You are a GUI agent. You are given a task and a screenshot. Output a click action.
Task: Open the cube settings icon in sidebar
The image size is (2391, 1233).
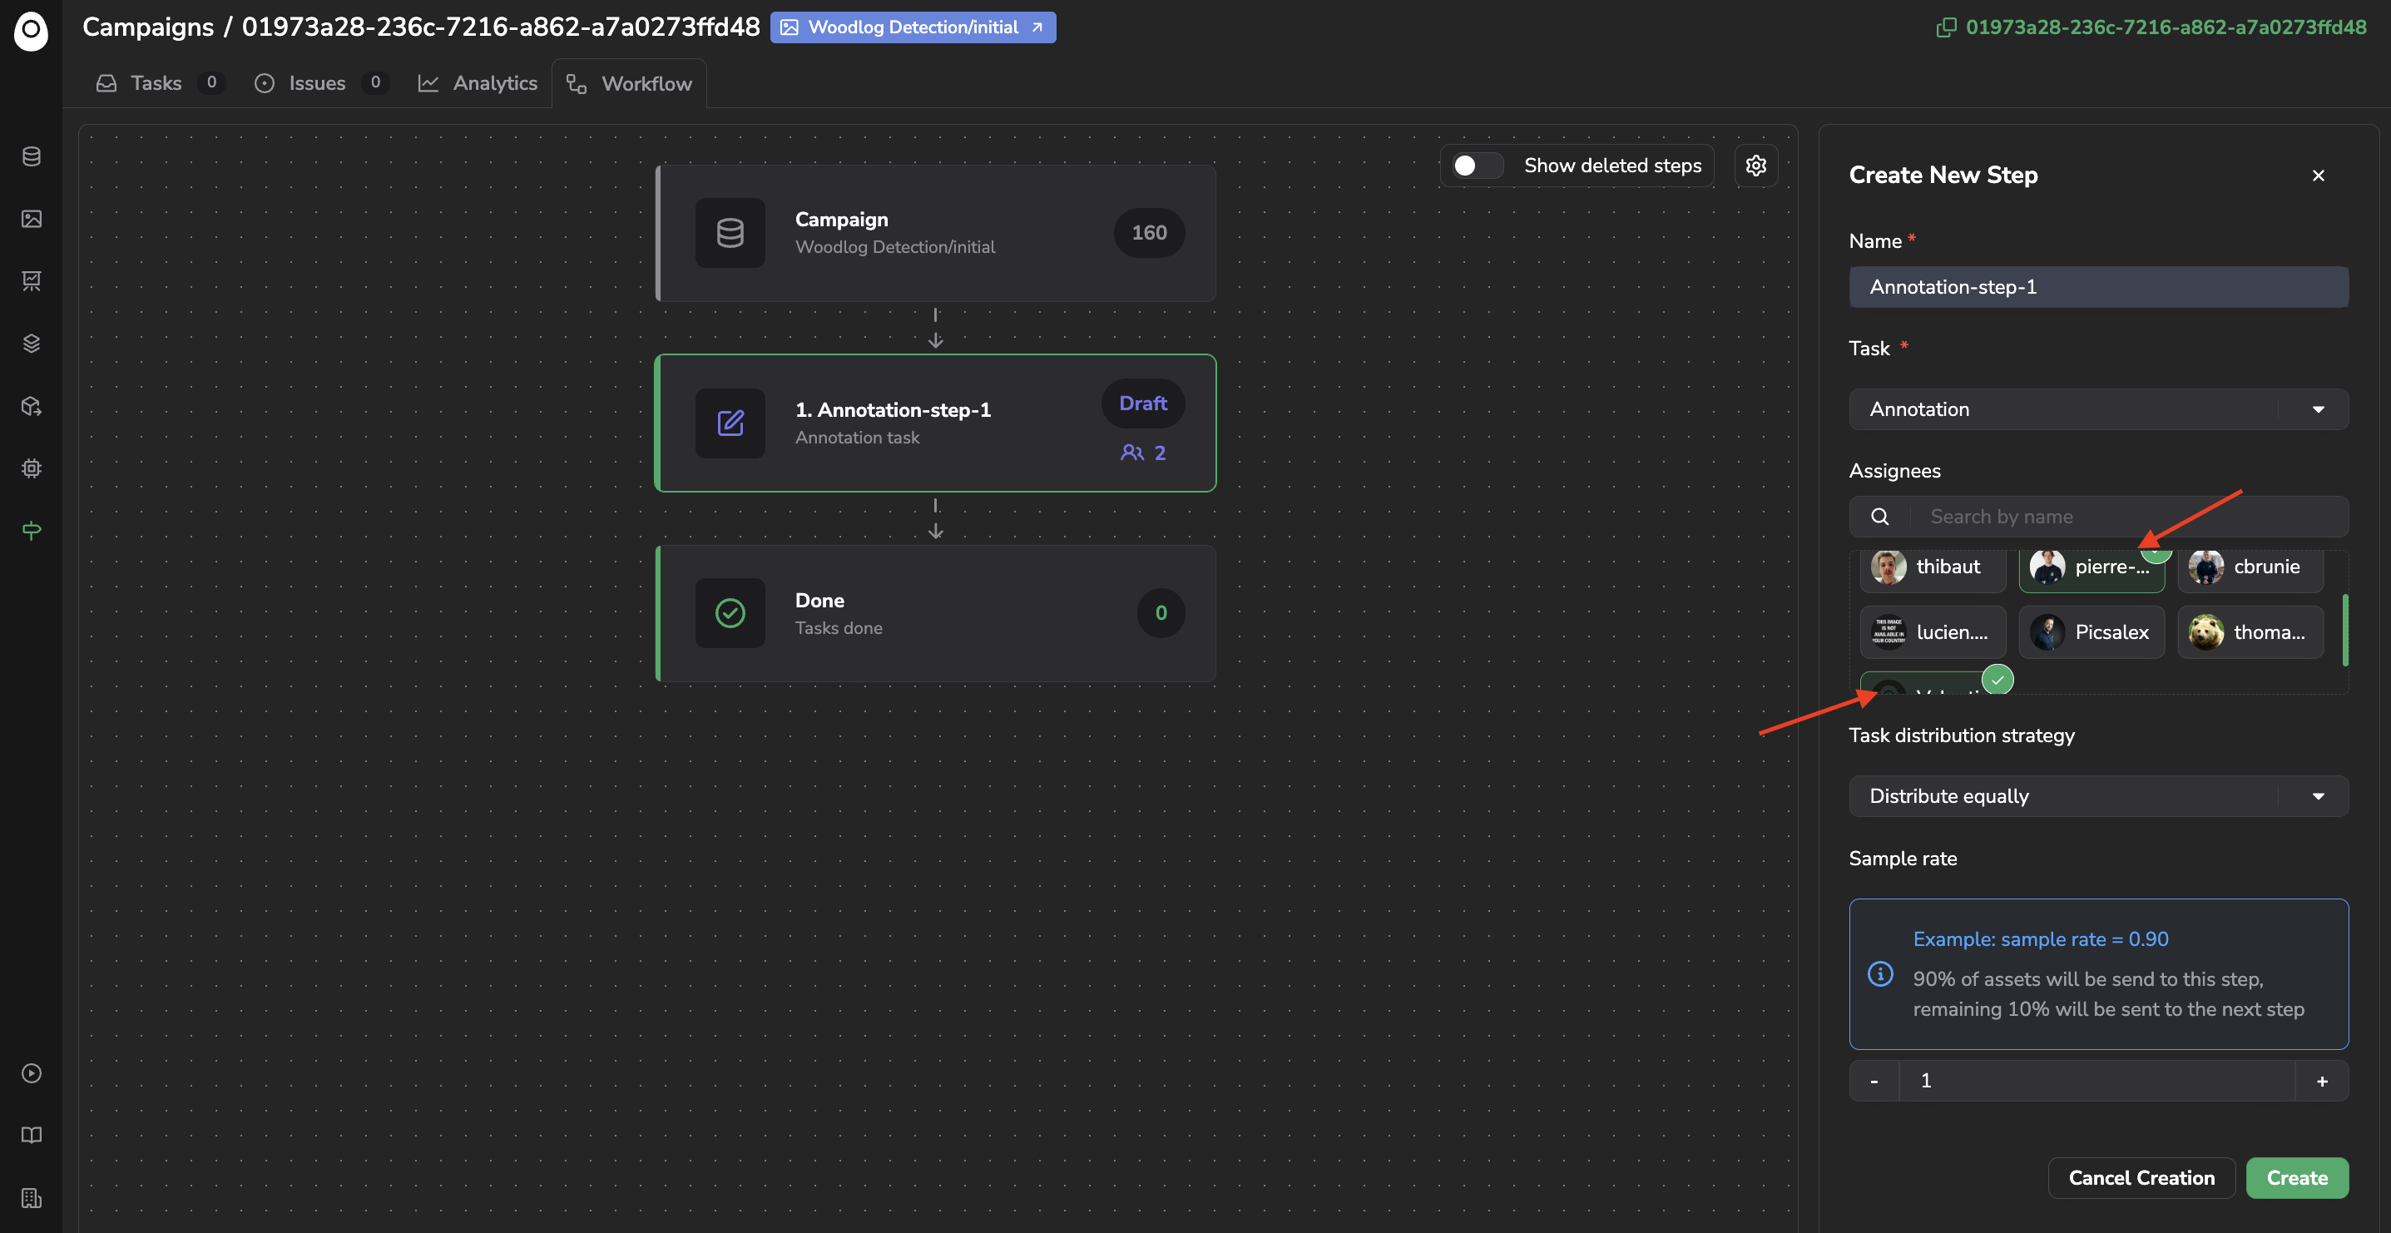tap(32, 406)
